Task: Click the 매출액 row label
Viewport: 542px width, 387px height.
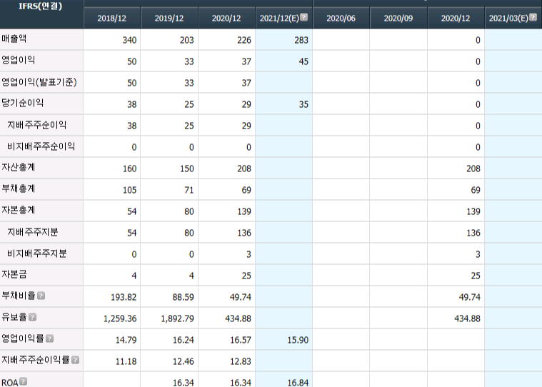Action: click(14, 39)
